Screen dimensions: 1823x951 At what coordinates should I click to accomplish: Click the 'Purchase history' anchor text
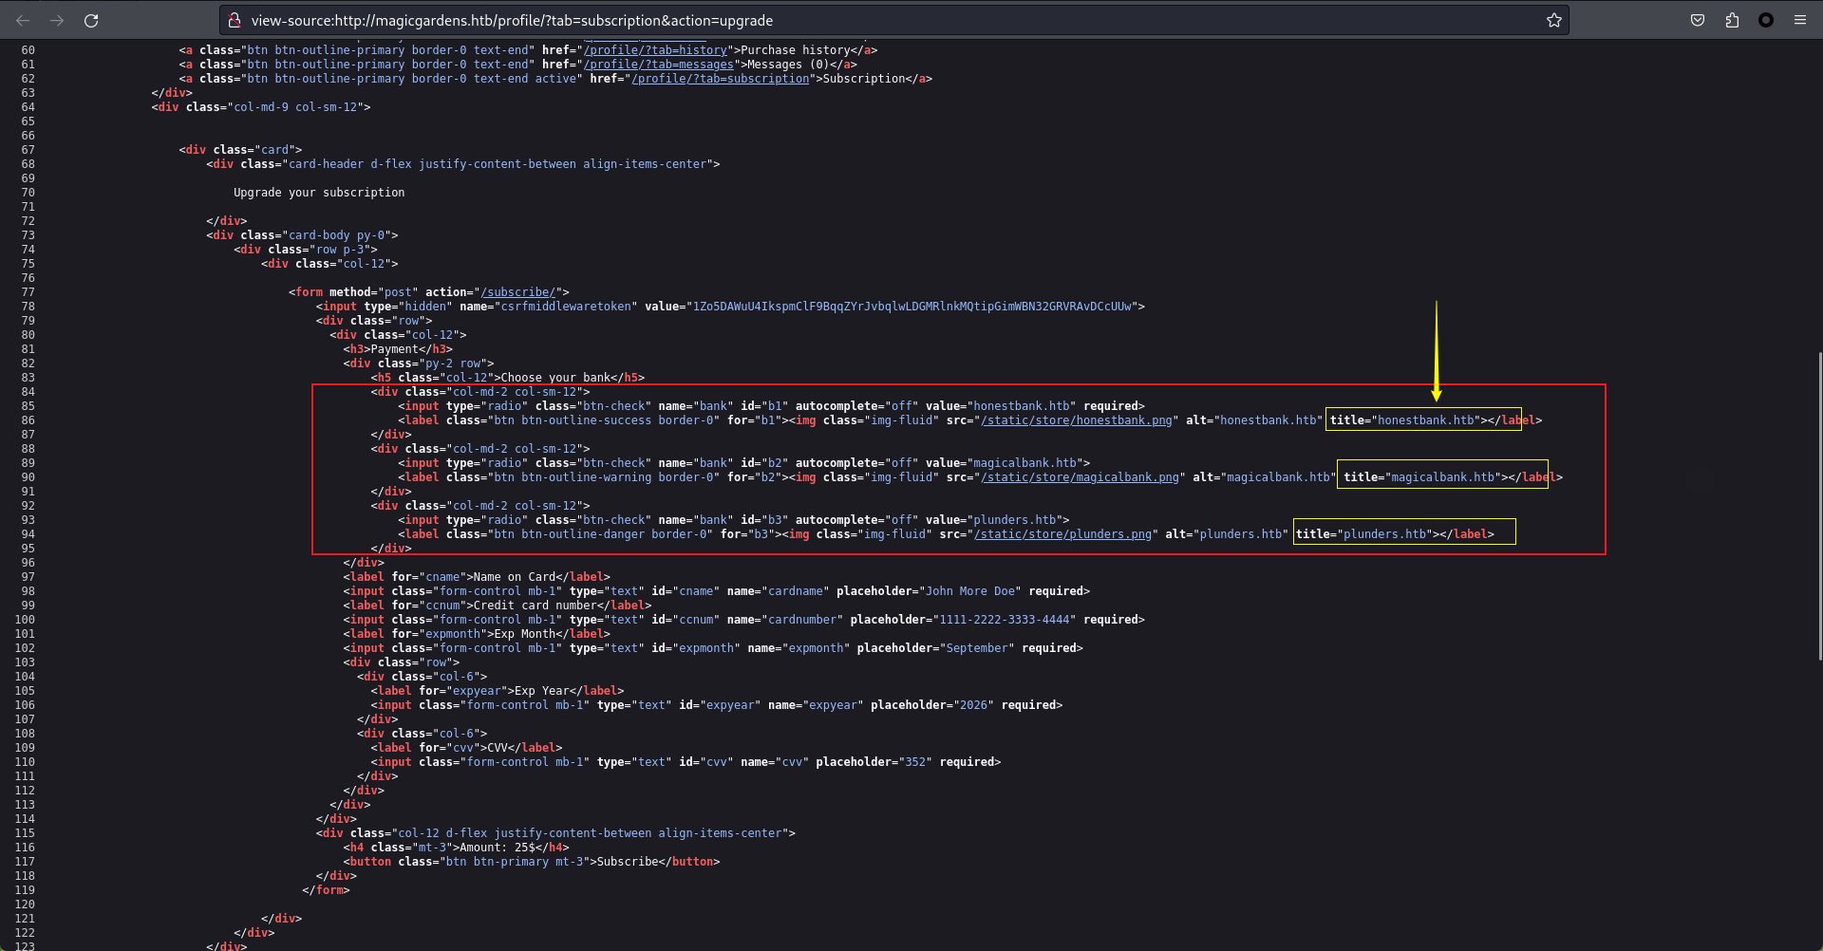point(796,50)
